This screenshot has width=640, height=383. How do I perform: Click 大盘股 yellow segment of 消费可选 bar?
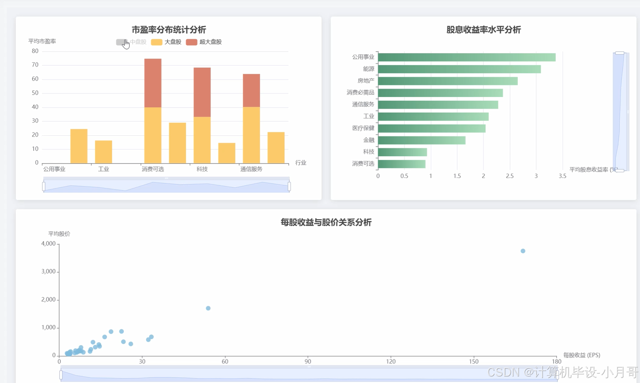tap(153, 135)
